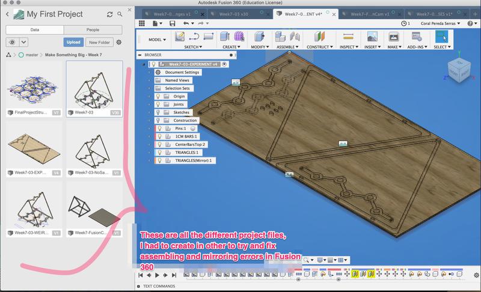The width and height of the screenshot is (481, 292).
Task: Open the Week7-03-WEIR thumbnail
Action: (x=34, y=209)
